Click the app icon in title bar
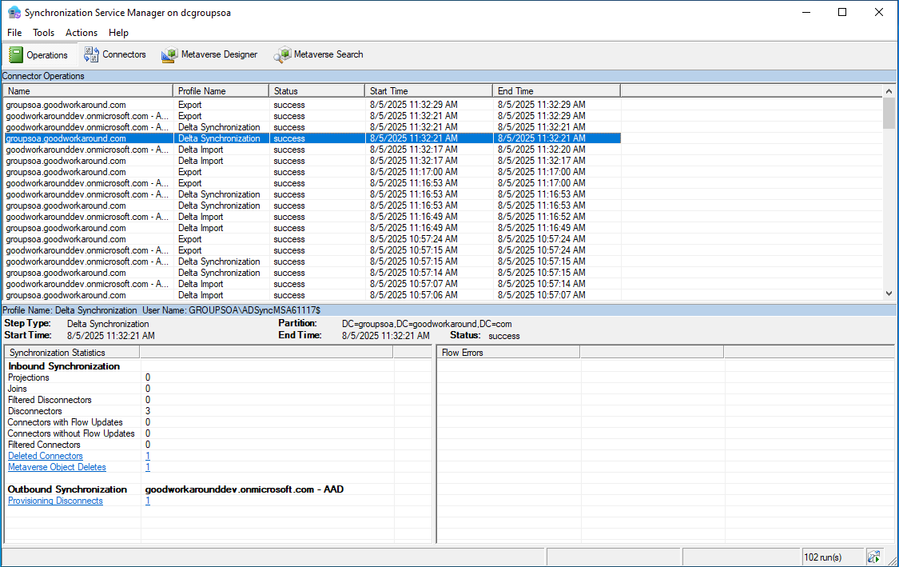This screenshot has width=899, height=567. pos(14,13)
